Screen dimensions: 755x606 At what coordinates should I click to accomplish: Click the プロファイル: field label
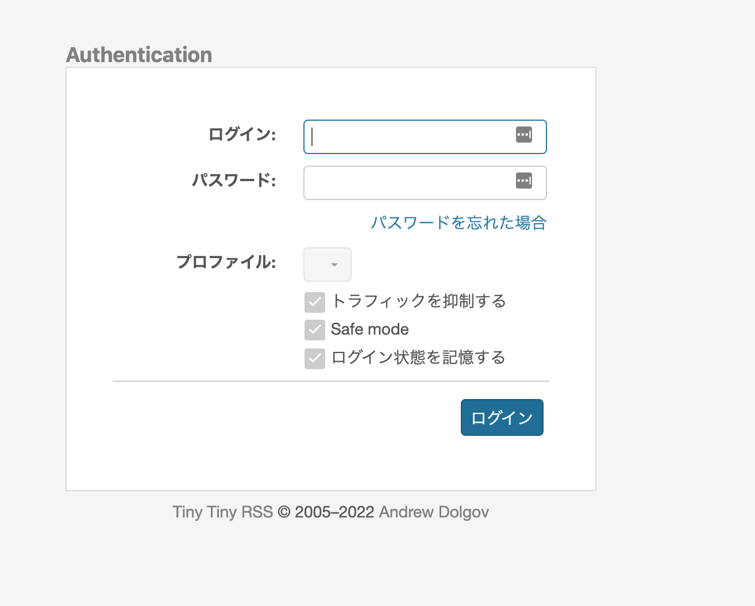pos(226,262)
